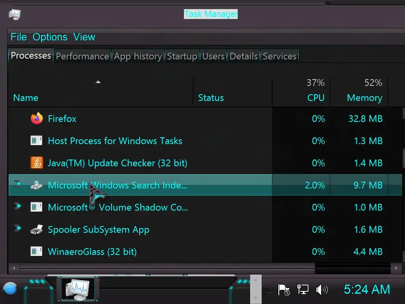
Task: Open the Start orb button
Action: tap(10, 289)
